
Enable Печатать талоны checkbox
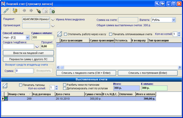click(21, 85)
